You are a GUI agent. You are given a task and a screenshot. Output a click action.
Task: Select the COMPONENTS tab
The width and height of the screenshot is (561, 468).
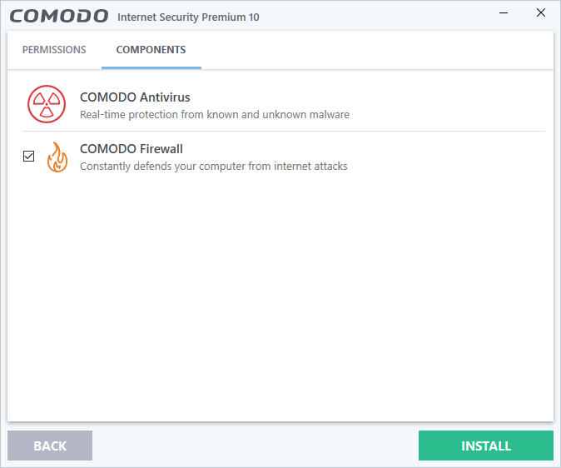tap(151, 50)
